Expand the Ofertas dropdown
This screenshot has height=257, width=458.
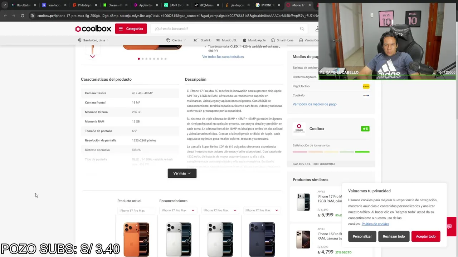tap(176, 40)
